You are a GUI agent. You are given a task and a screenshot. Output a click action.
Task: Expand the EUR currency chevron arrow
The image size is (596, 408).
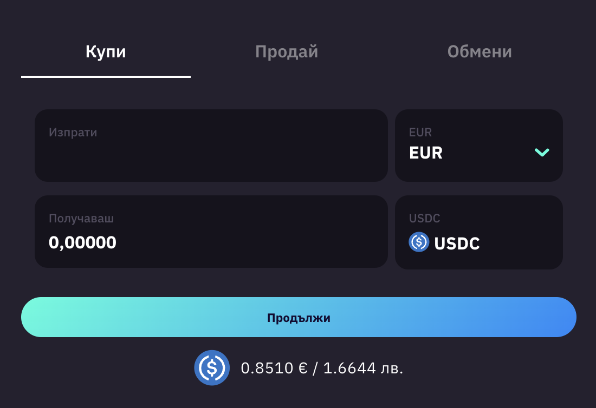542,152
